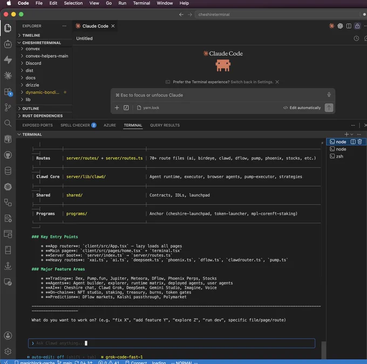367x364 pixels.
Task: Split the selected node terminal
Action: point(353,141)
